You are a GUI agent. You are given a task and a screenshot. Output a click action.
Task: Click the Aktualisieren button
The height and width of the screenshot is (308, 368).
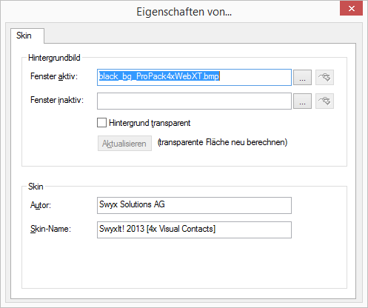124,144
